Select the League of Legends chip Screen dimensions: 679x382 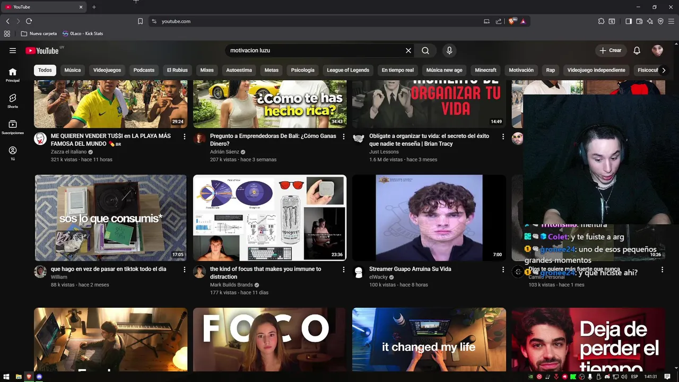click(x=348, y=70)
